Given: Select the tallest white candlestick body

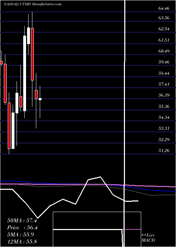Looking at the screenshot, I should (25, 73).
